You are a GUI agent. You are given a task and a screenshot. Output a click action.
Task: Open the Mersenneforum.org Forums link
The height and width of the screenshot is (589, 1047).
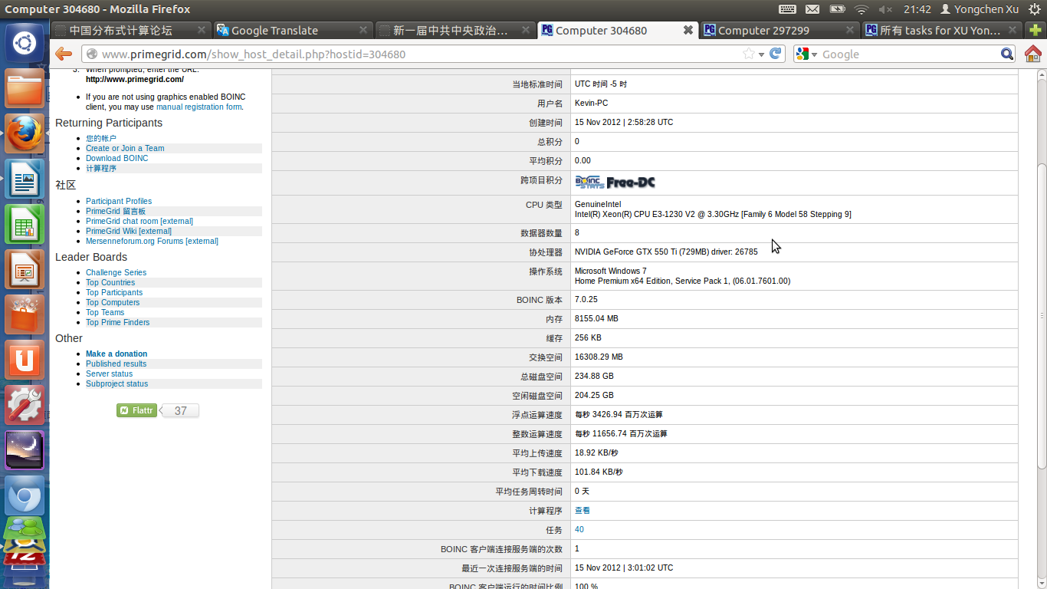tap(152, 241)
